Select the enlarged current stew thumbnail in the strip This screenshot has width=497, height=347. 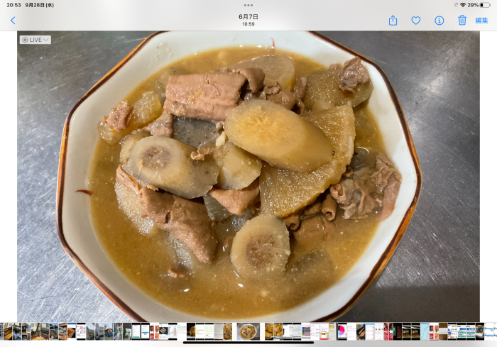coord(248,331)
